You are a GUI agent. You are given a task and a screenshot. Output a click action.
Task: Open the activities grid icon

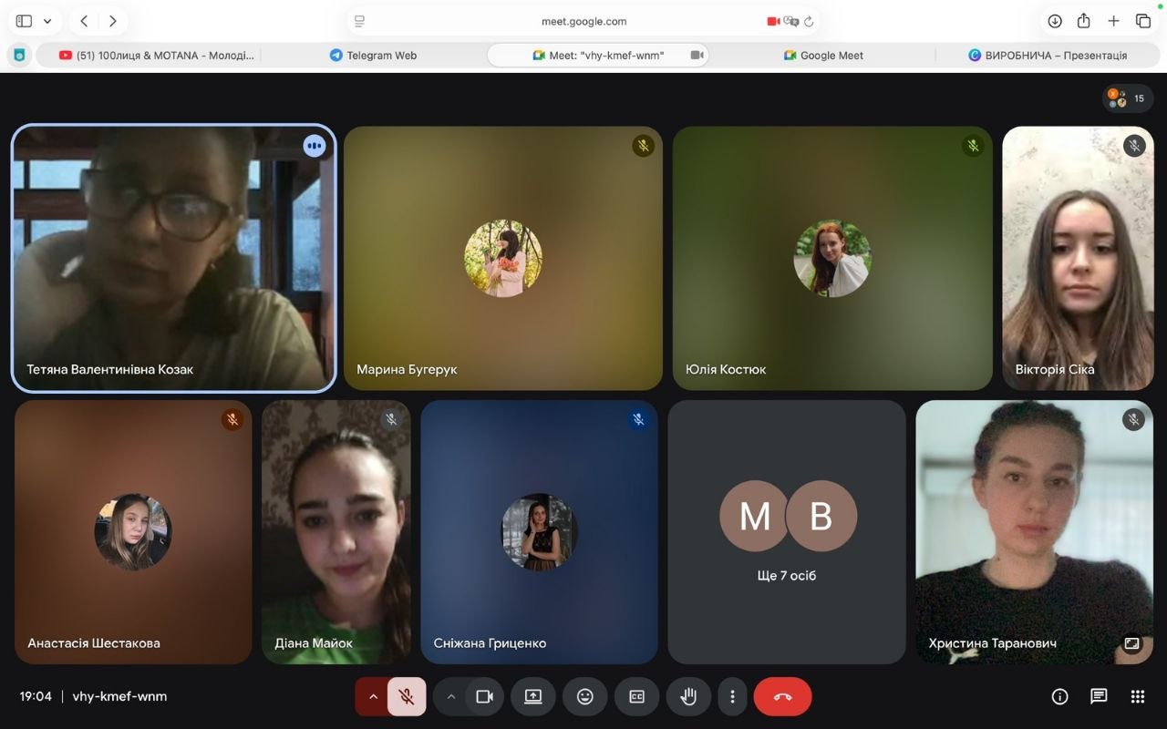pos(1137,697)
